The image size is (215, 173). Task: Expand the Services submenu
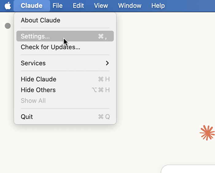point(65,63)
